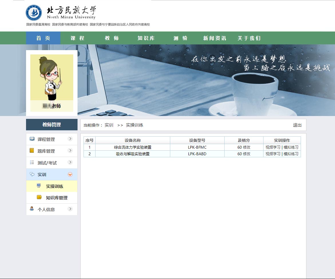Collapse the 实训 section with red chevron
The image size is (335, 279).
point(70,174)
